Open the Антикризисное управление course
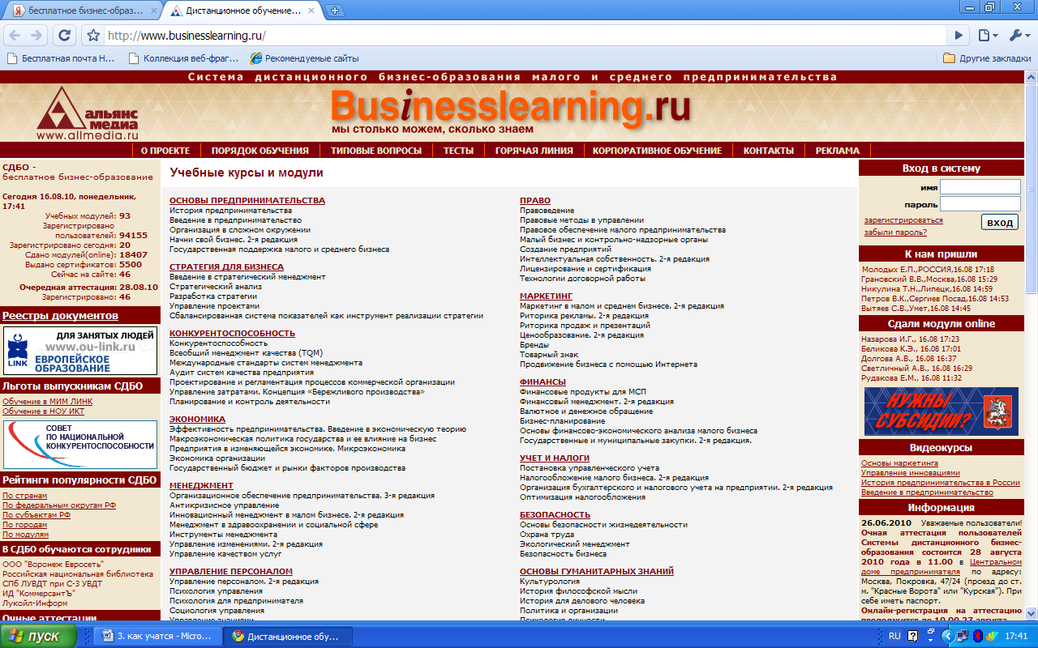The image size is (1038, 648). click(x=224, y=505)
